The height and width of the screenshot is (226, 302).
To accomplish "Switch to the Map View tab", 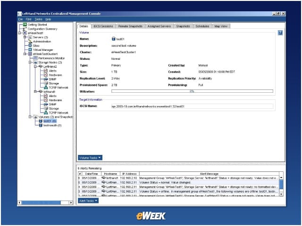I will click(221, 26).
